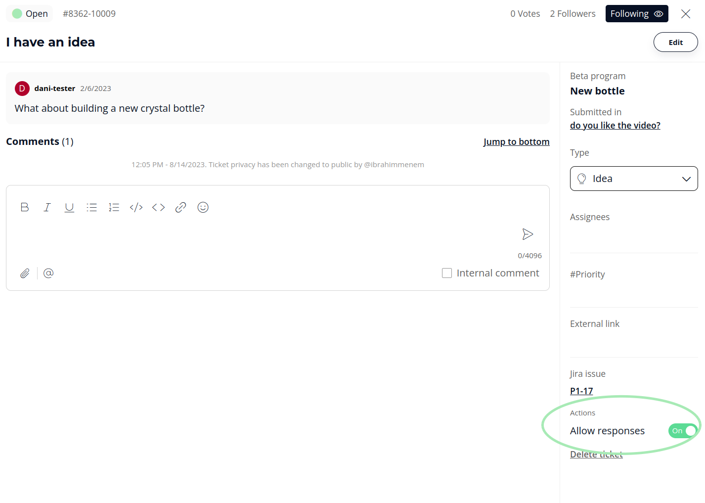Attach a file with the paperclip icon

(25, 273)
